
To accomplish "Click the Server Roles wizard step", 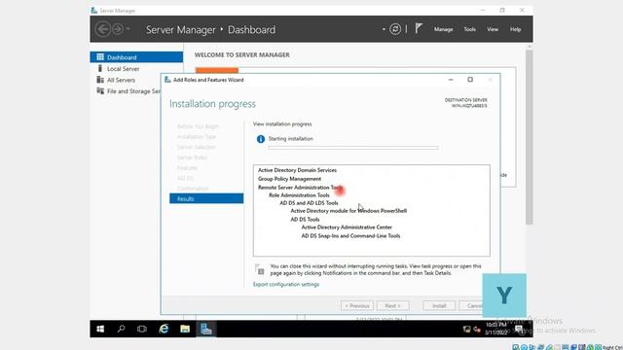I will [x=192, y=157].
